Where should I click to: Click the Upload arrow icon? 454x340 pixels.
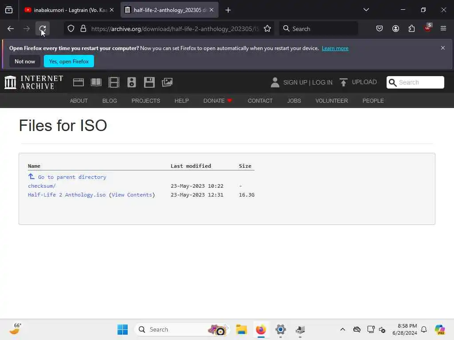point(344,82)
